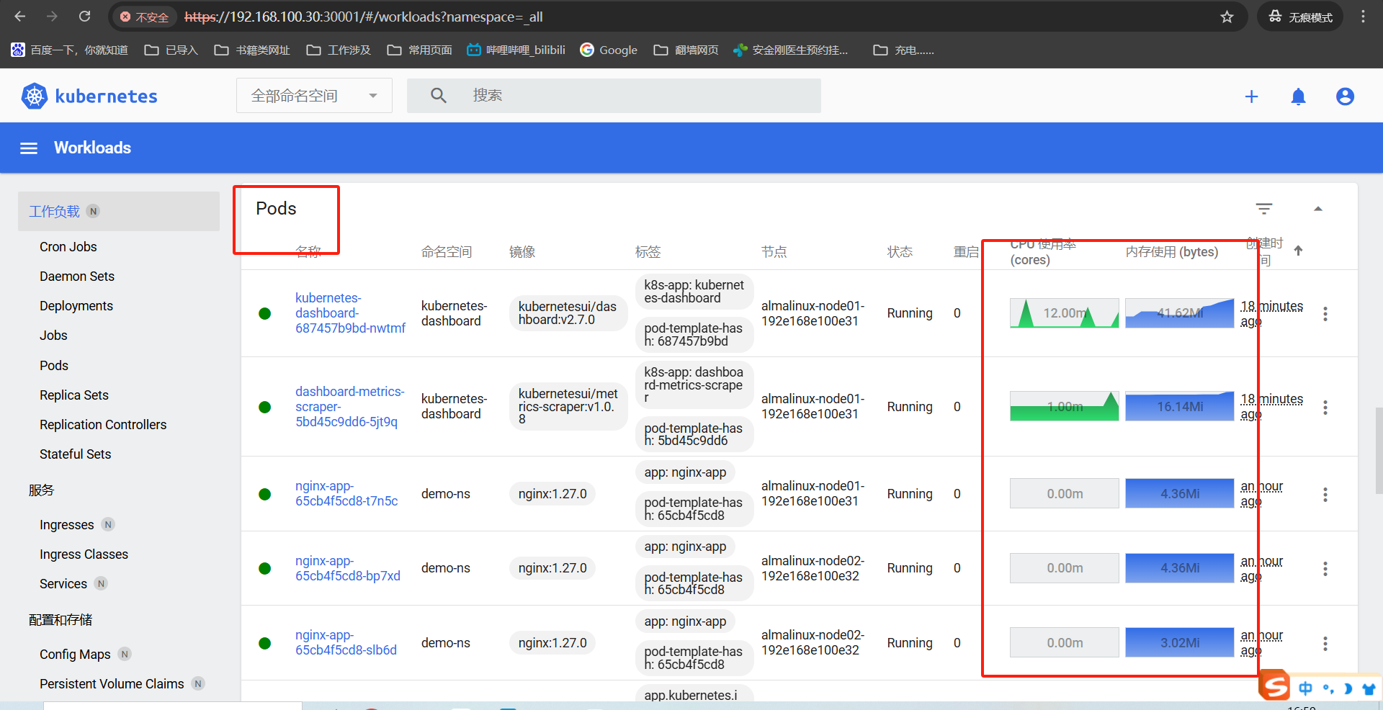
Task: Go to Deployments
Action: pyautogui.click(x=76, y=305)
